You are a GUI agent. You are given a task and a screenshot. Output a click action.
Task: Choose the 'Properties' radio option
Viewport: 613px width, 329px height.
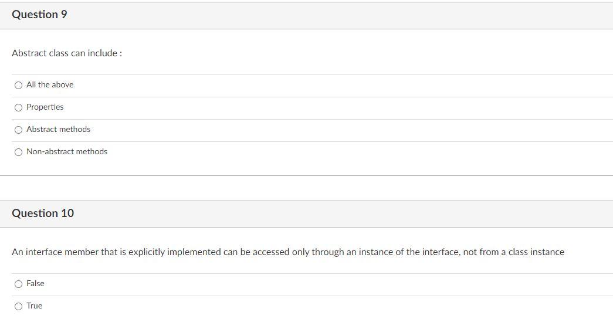coord(18,107)
